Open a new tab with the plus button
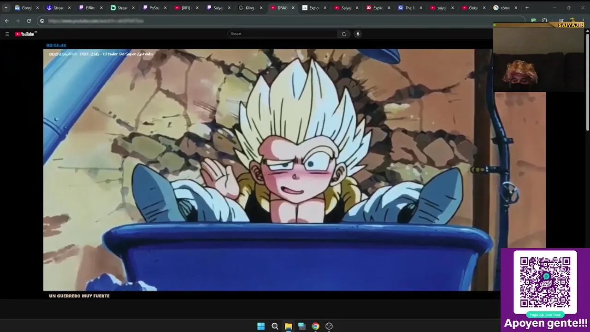Screen dimensions: 590x332 click(x=527, y=8)
